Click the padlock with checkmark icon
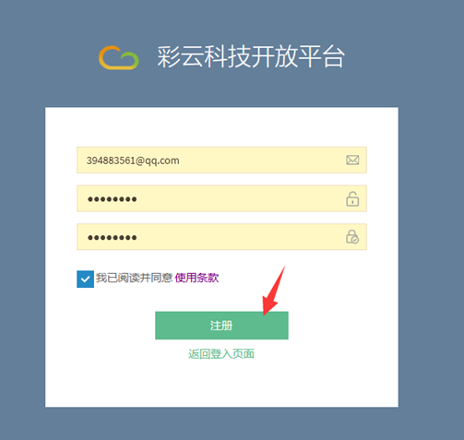The height and width of the screenshot is (440, 464). [352, 237]
